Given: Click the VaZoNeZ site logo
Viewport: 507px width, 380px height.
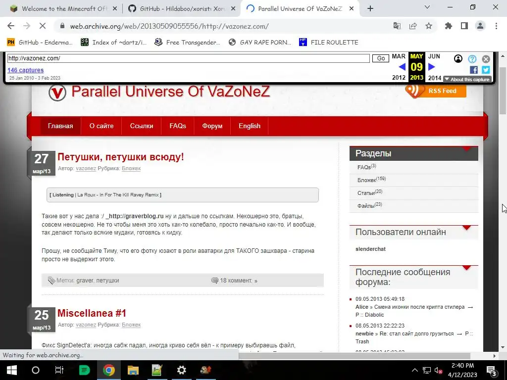Looking at the screenshot, I should (57, 93).
